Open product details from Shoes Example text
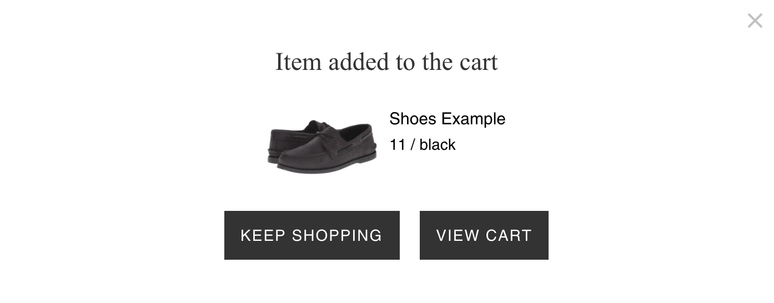774x303 pixels. coord(447,119)
